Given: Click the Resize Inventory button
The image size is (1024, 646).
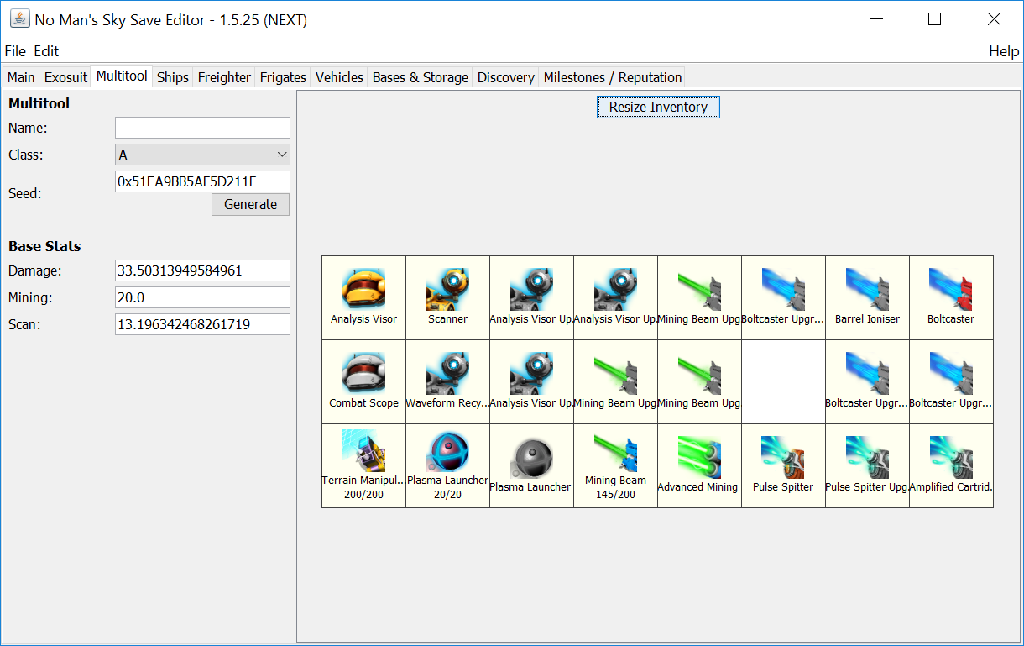Looking at the screenshot, I should coord(658,107).
